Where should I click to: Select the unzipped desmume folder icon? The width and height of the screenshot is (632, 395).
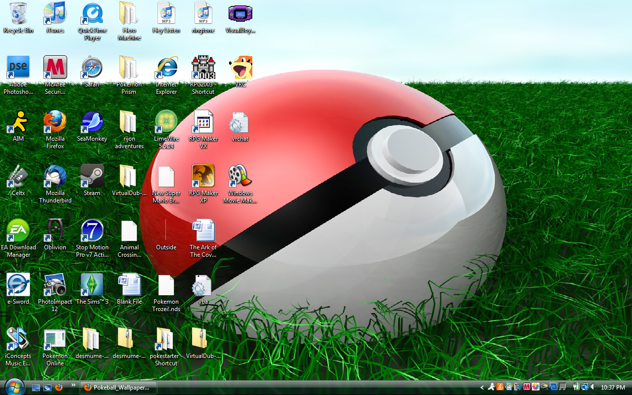click(92, 344)
